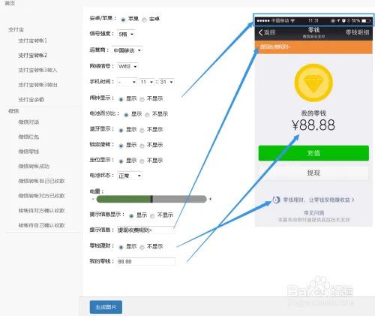Open 转账待对方确认收款 in the sidebar
This screenshot has width=375, height=316.
pyautogui.click(x=41, y=211)
